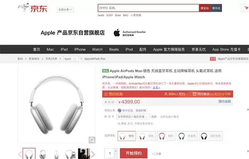The height and width of the screenshot is (159, 249).
Task: Open the delivery address dropdown
Action: pyautogui.click(x=133, y=117)
